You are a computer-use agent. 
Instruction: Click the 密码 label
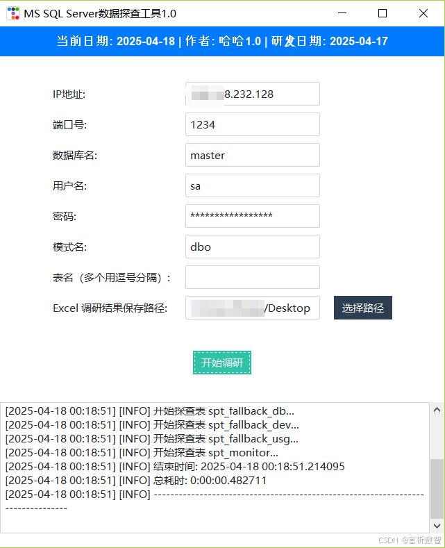click(x=65, y=217)
